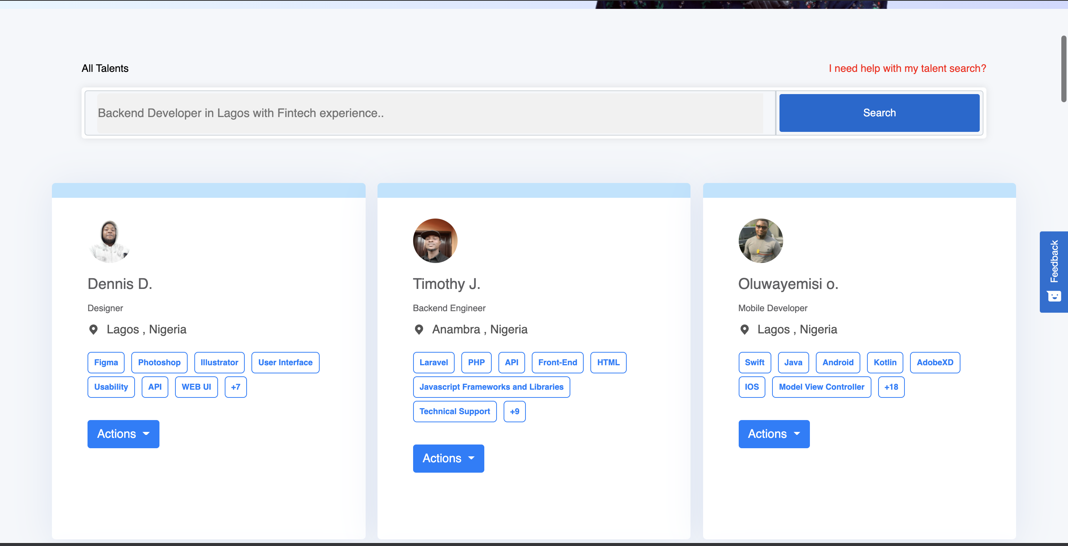
Task: Expand the +7 extra skills on Dennis's card
Action: (235, 387)
